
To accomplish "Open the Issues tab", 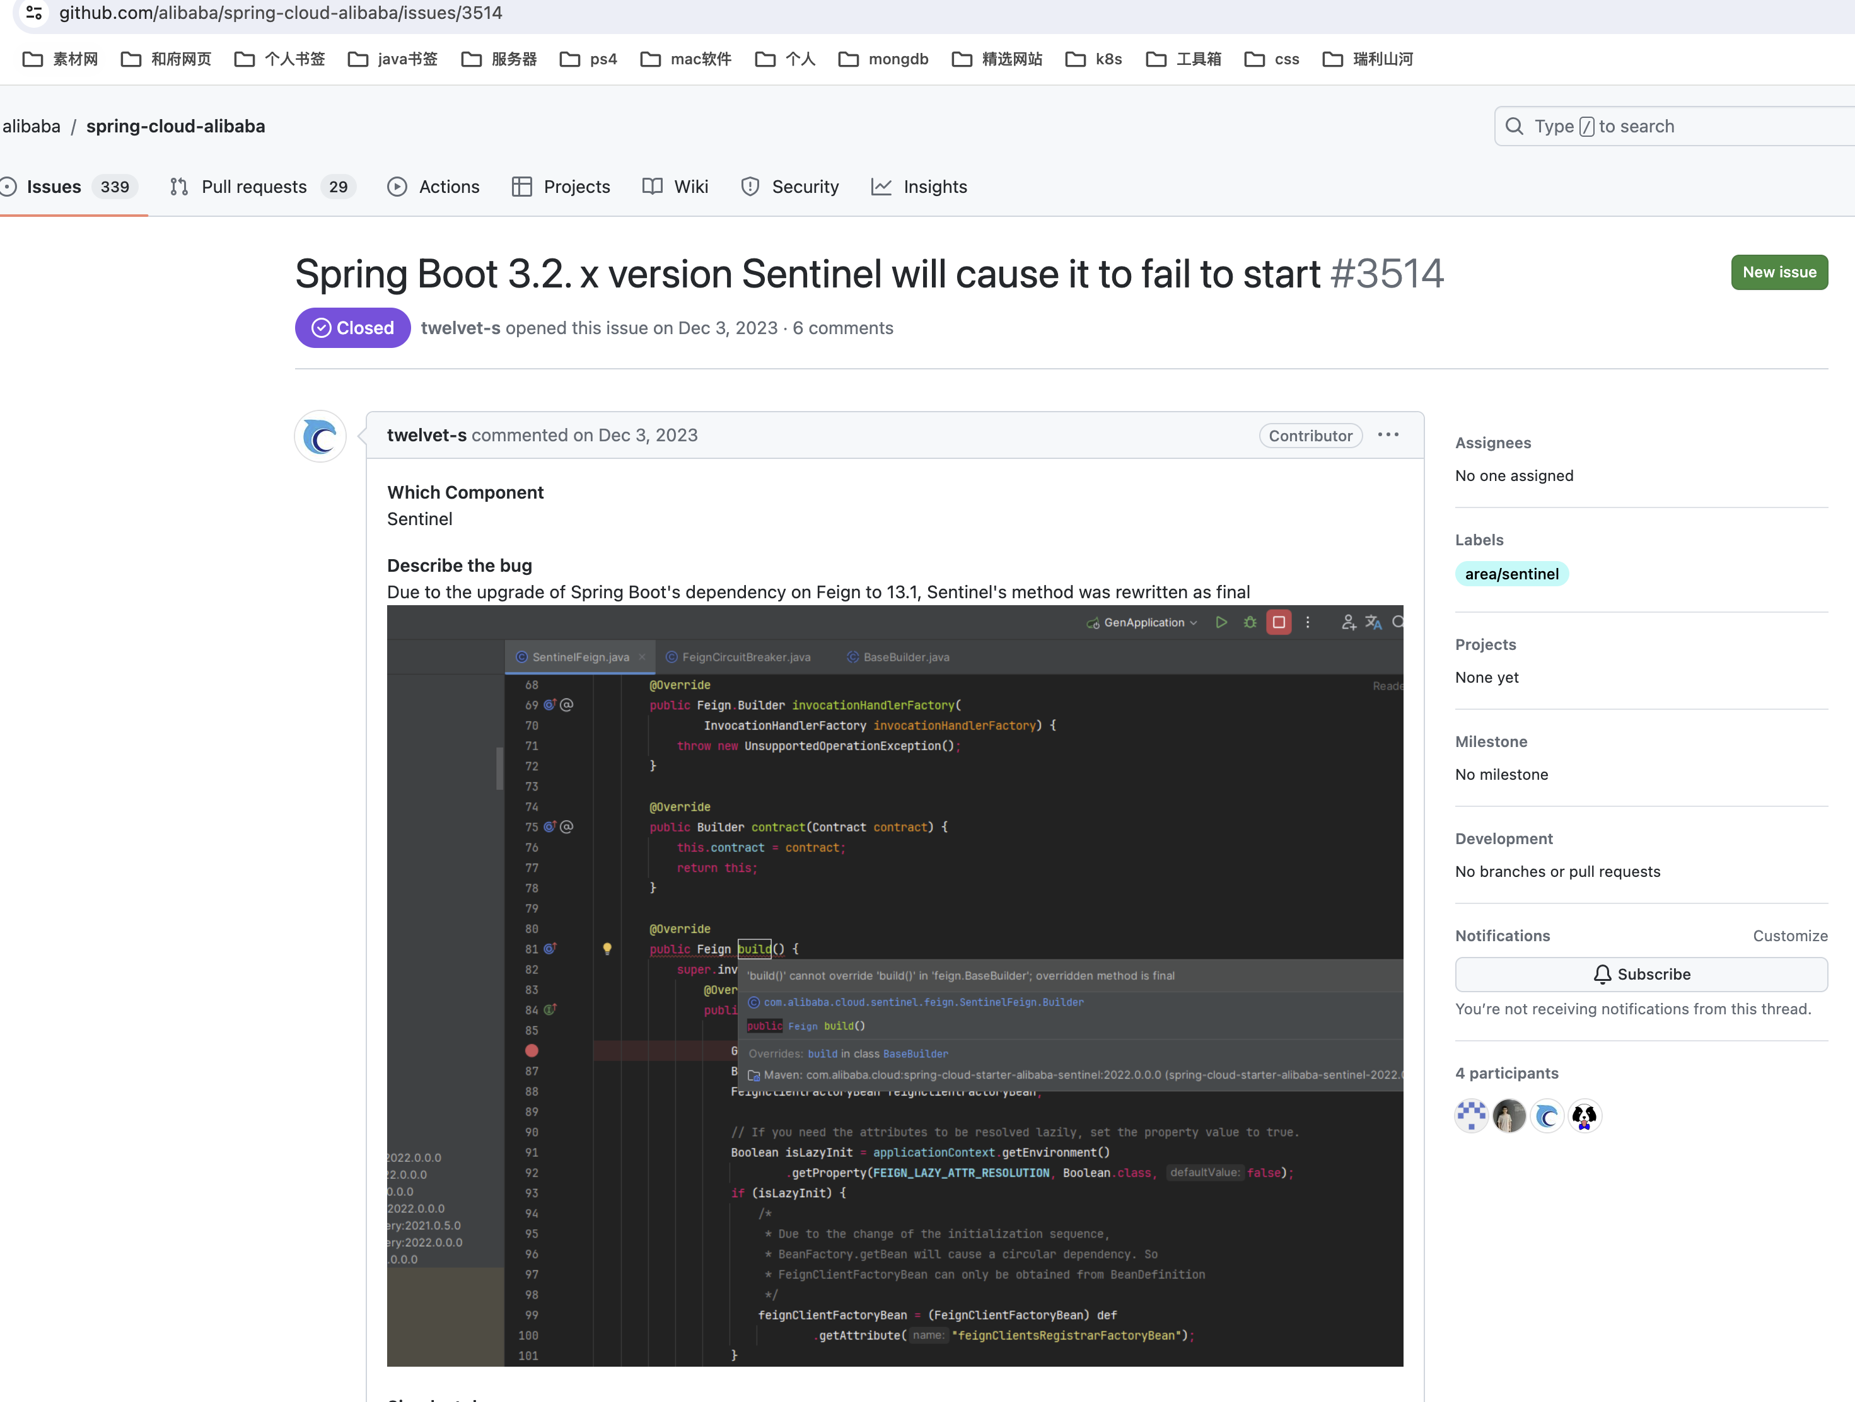I will tap(69, 186).
